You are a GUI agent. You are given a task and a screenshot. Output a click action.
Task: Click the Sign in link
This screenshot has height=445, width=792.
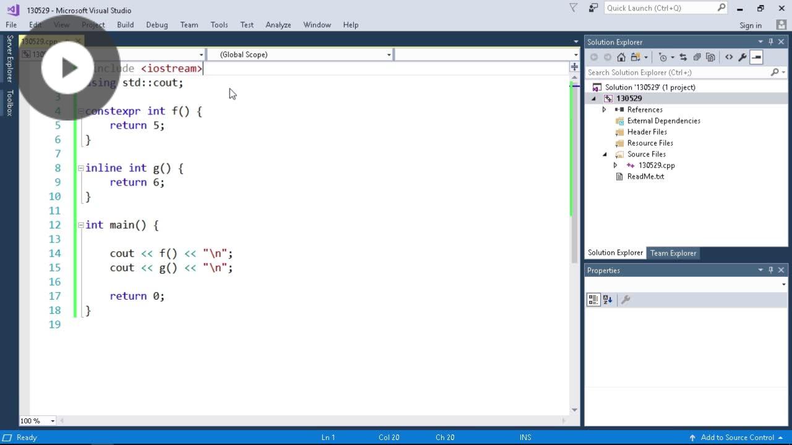(751, 25)
